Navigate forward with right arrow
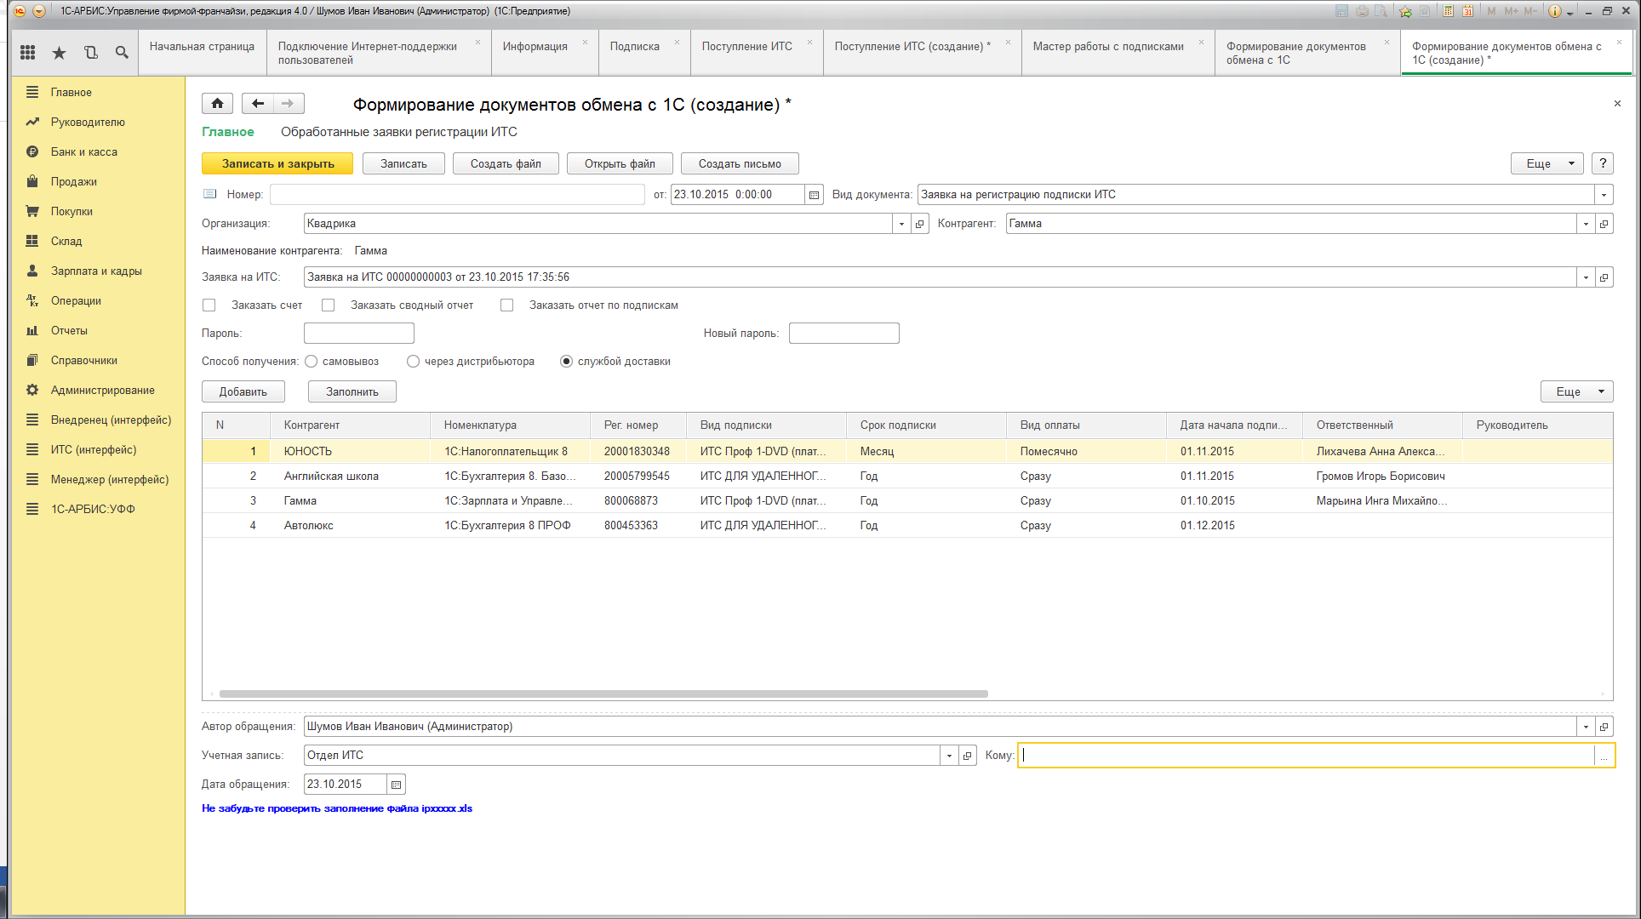 click(x=289, y=103)
